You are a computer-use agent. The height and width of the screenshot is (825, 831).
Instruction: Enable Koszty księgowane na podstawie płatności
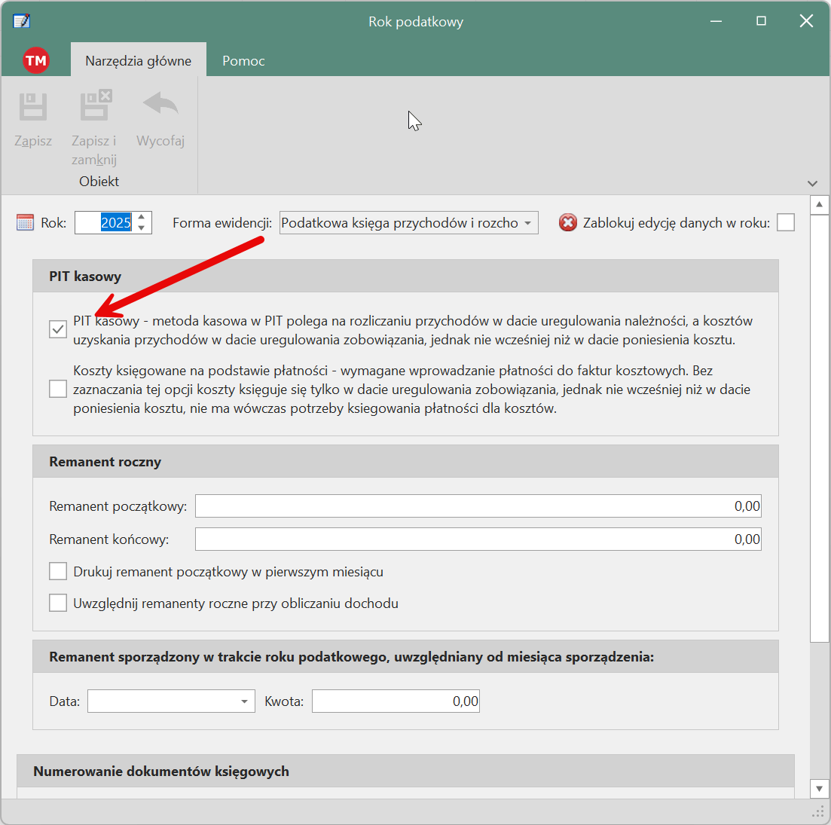(58, 389)
